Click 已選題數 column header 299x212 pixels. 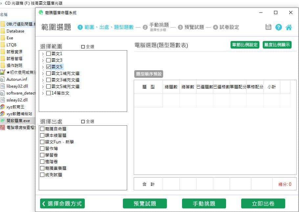[x=205, y=87]
